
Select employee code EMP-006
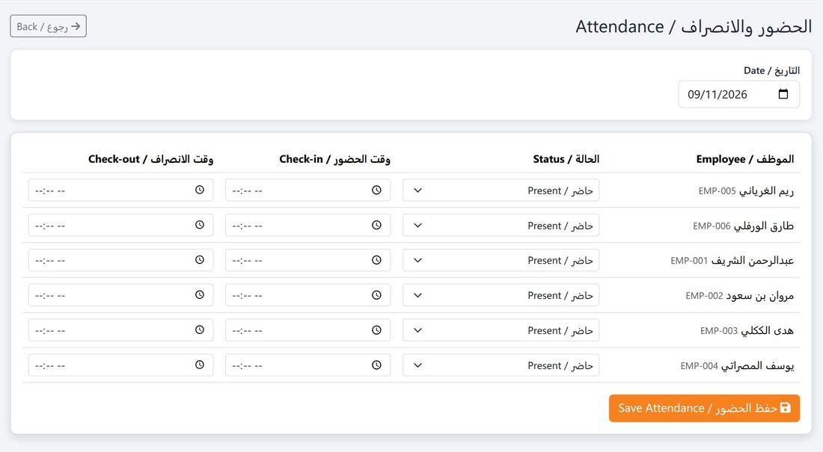pos(712,226)
